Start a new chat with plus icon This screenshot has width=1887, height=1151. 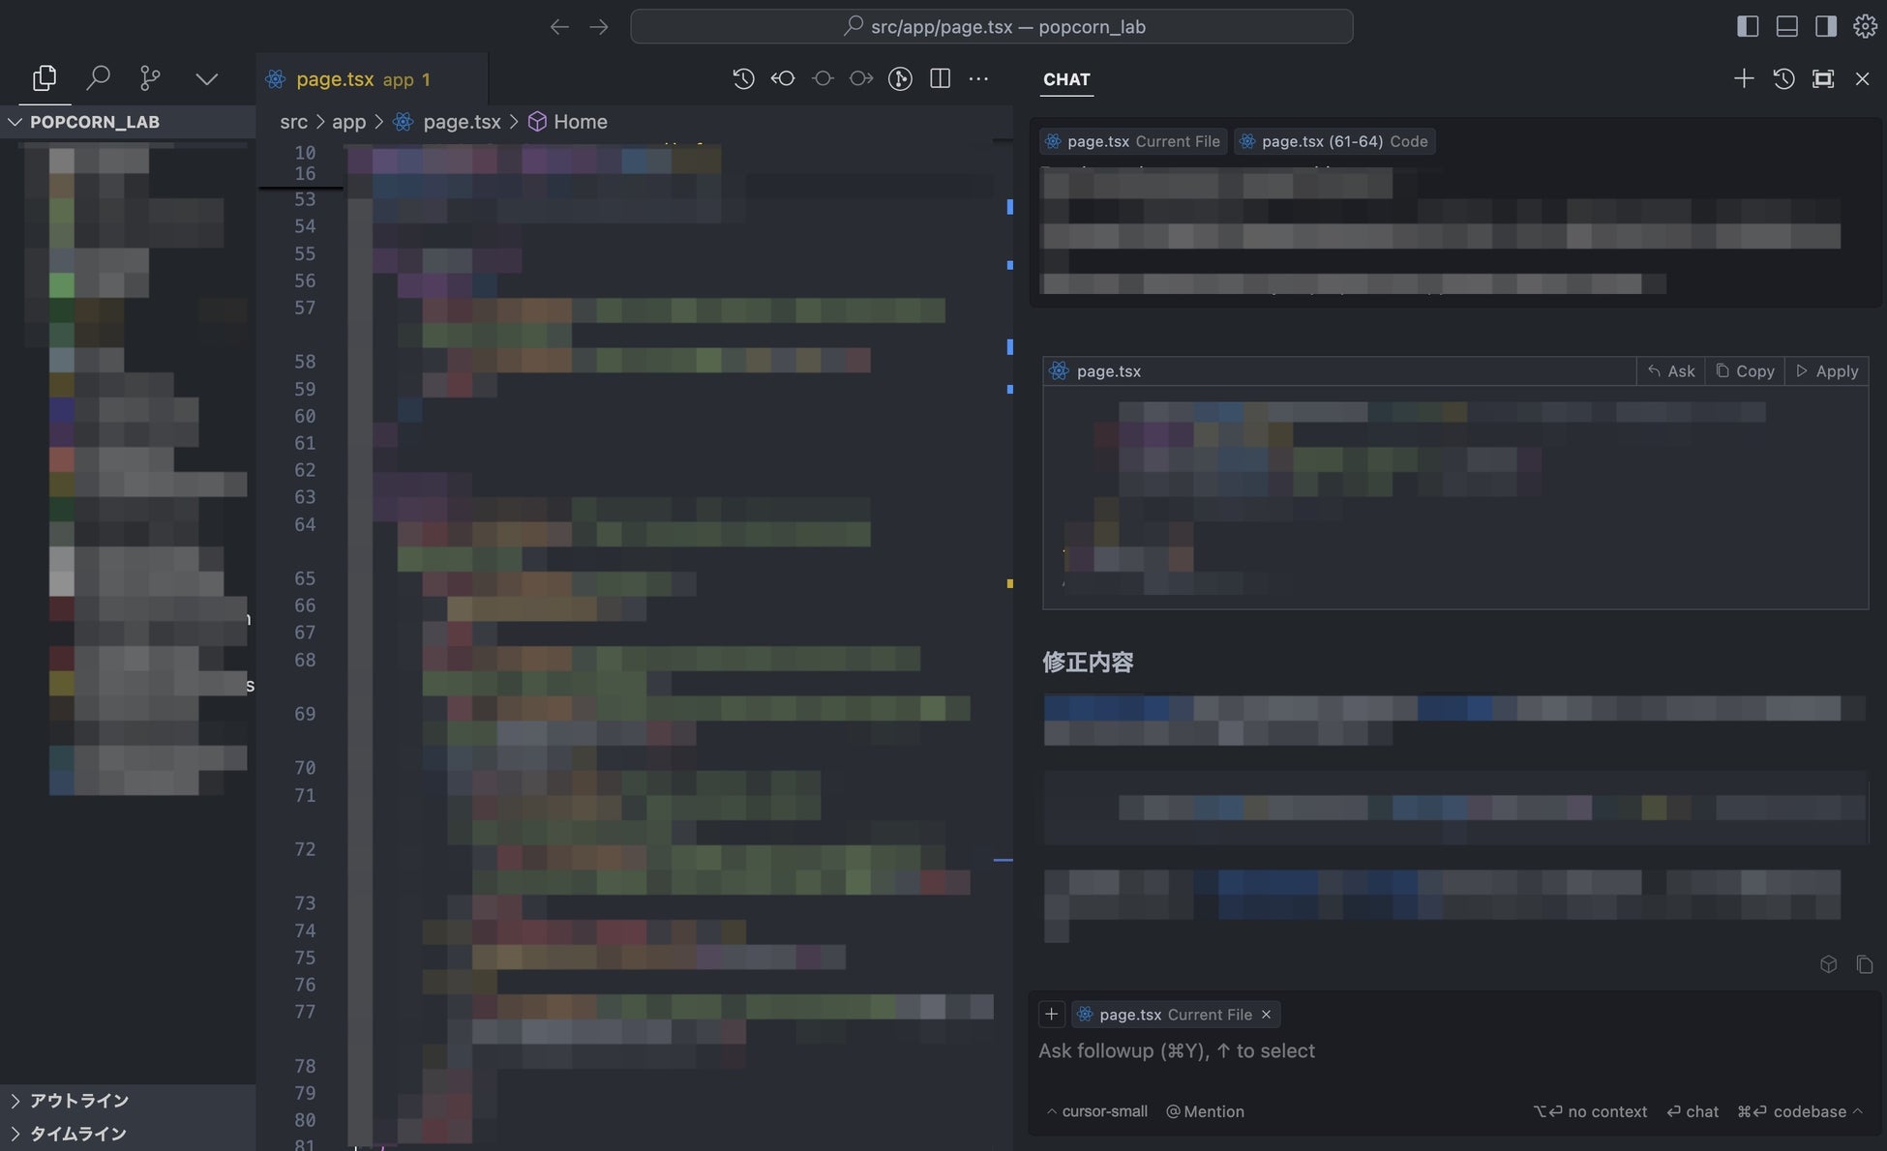pos(1744,78)
